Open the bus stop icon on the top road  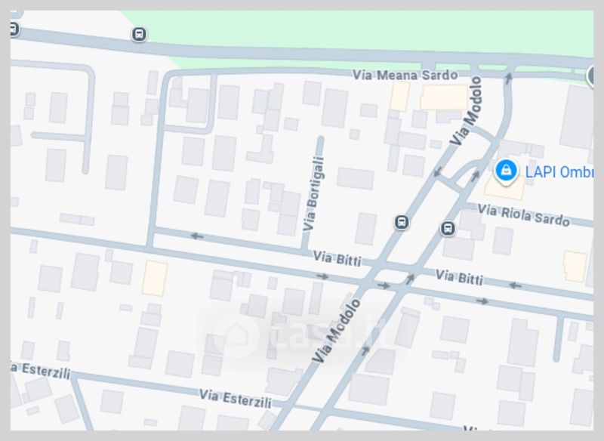tap(139, 34)
